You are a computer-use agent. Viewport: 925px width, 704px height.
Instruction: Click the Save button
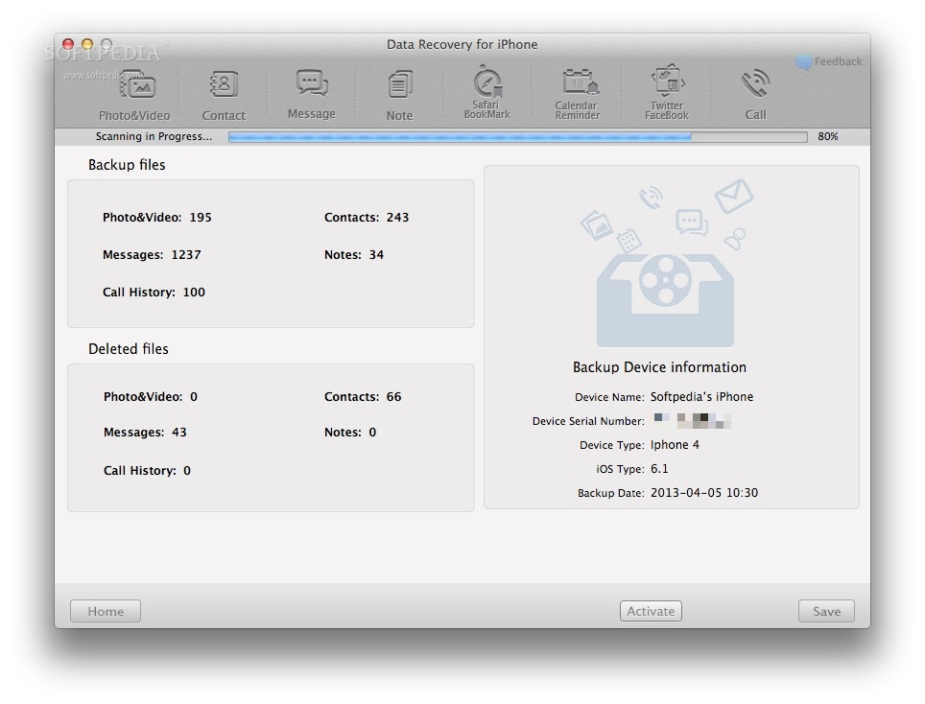(826, 611)
